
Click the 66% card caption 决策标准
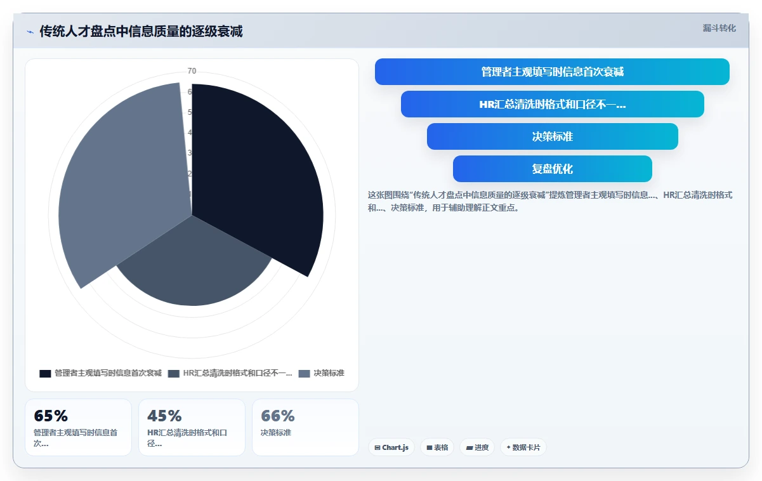[x=276, y=433]
